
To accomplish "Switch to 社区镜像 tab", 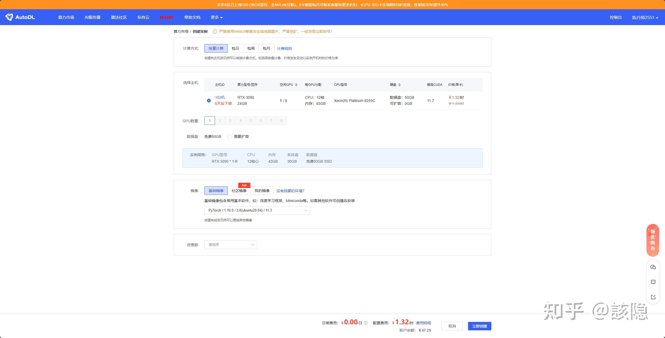I will [239, 191].
